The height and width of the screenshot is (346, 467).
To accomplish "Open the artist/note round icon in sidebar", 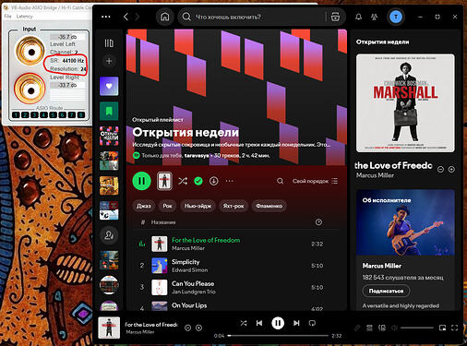I will [x=109, y=235].
